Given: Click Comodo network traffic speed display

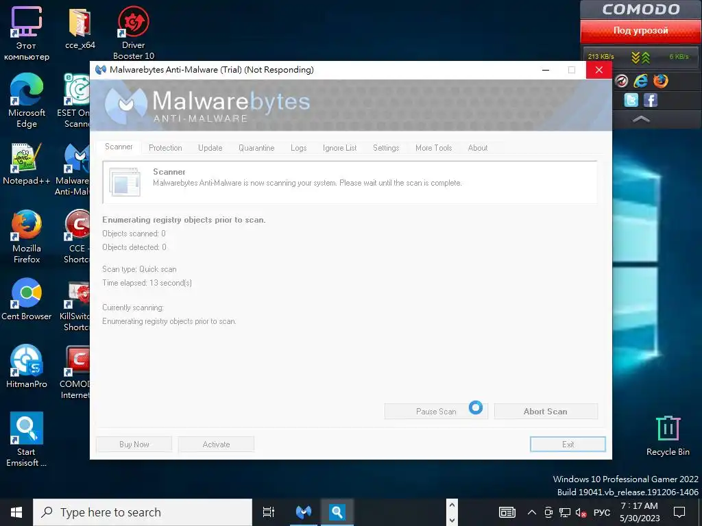Looking at the screenshot, I should [x=641, y=57].
